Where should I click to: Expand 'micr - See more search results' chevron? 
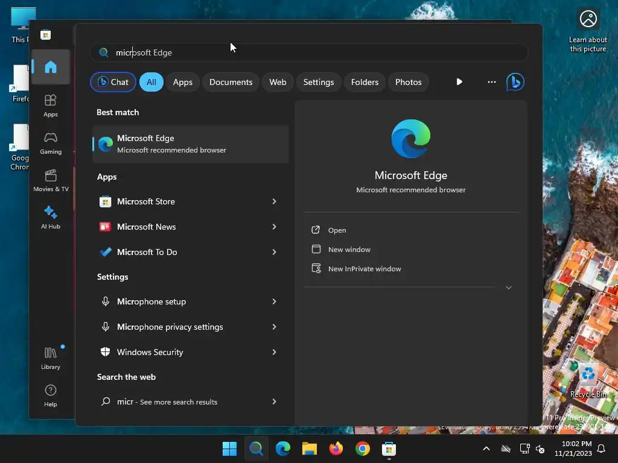click(275, 402)
